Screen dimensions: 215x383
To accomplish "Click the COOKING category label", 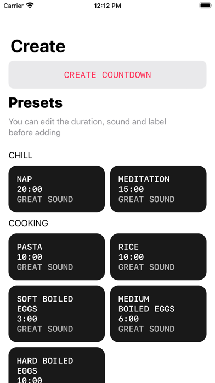I will click(28, 223).
